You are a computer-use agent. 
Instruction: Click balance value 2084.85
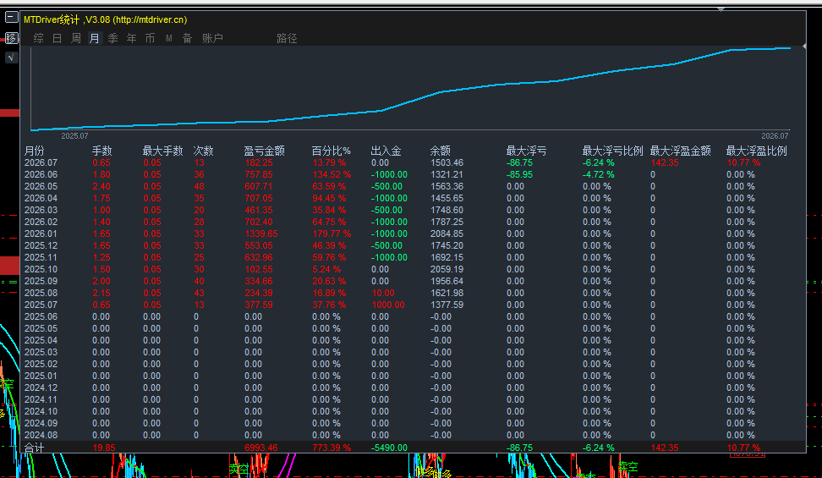click(447, 234)
